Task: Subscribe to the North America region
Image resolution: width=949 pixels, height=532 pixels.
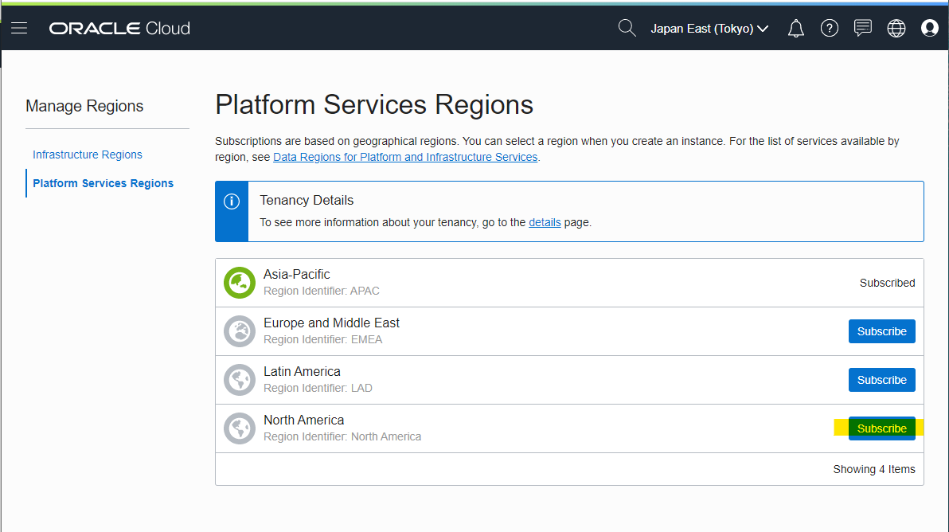Action: point(881,428)
